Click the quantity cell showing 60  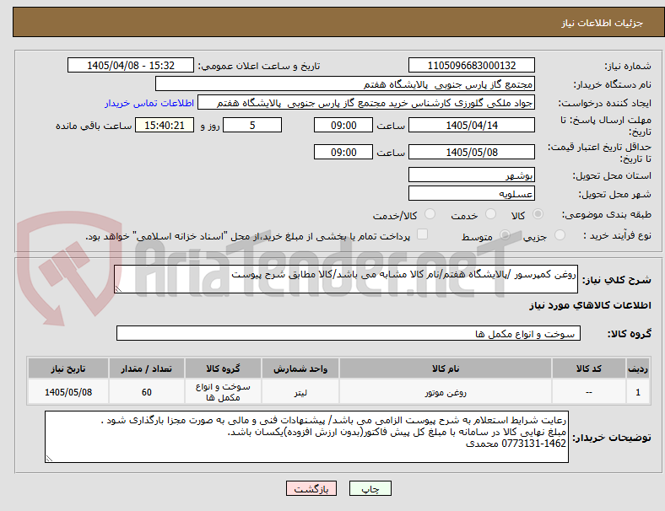146,392
